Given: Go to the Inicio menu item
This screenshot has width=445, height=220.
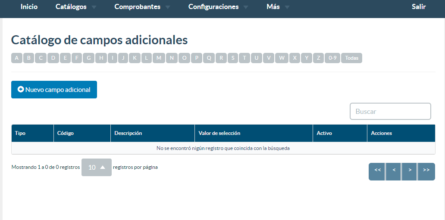Looking at the screenshot, I should point(29,7).
